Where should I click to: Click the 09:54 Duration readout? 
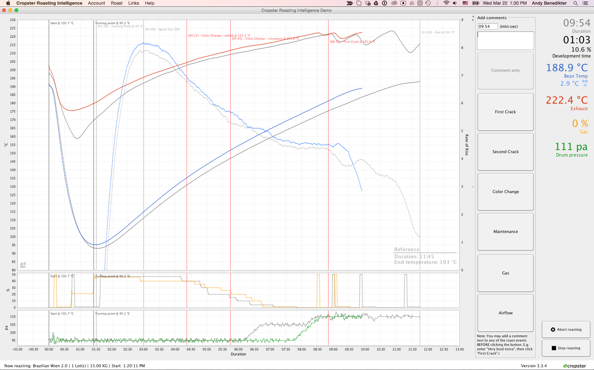pos(577,23)
